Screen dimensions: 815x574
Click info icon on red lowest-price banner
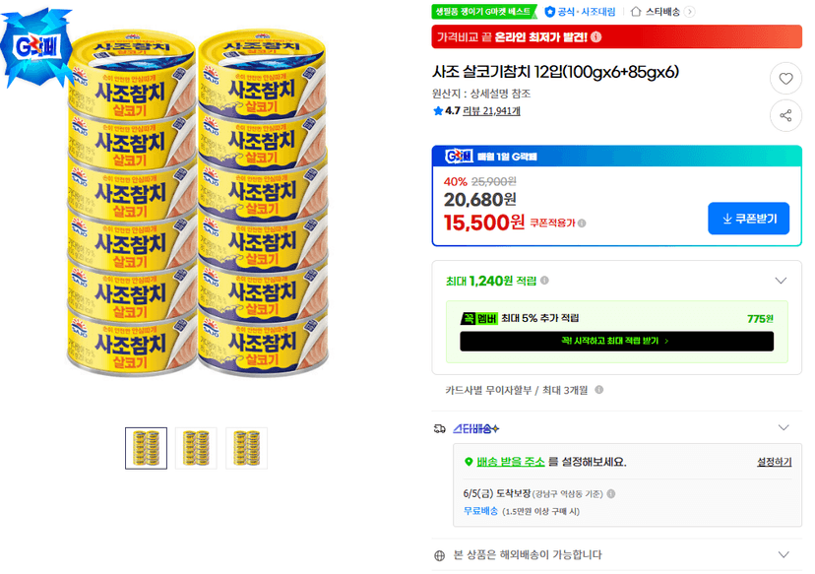596,36
